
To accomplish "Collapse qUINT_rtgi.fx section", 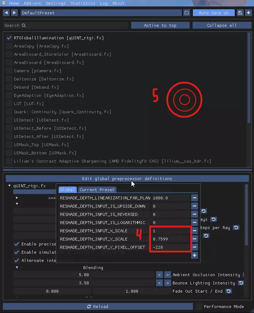I will click(9, 186).
